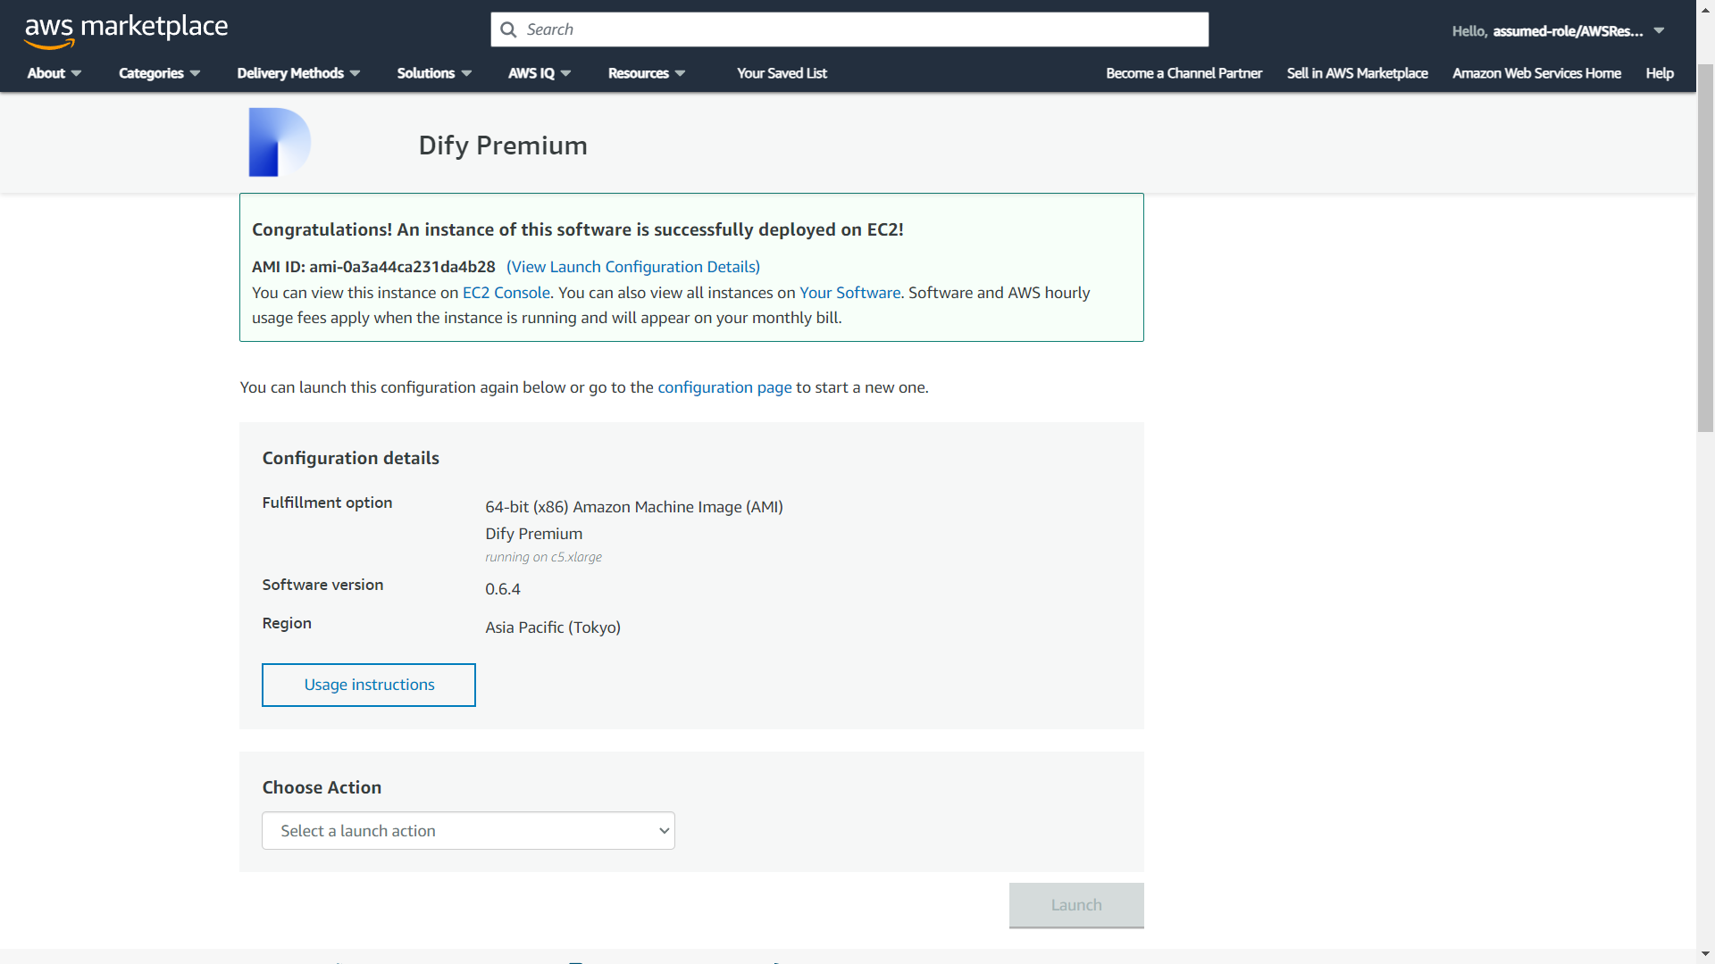1715x964 pixels.
Task: Open the Select a launch action dropdown
Action: 468,831
